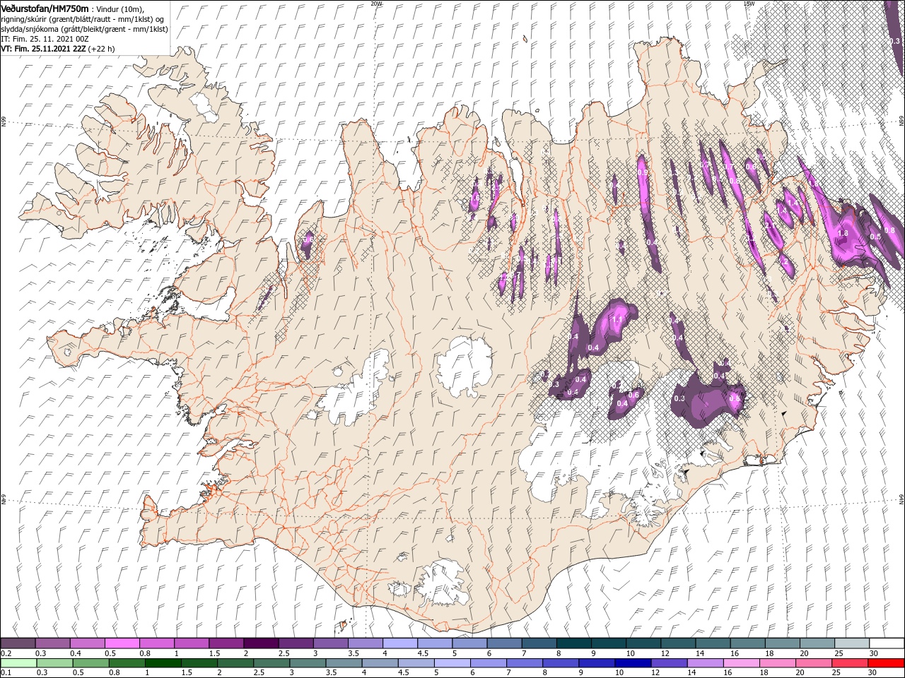
Task: Pick the dark teal 8 swatch in snow legend
Action: tap(574, 643)
